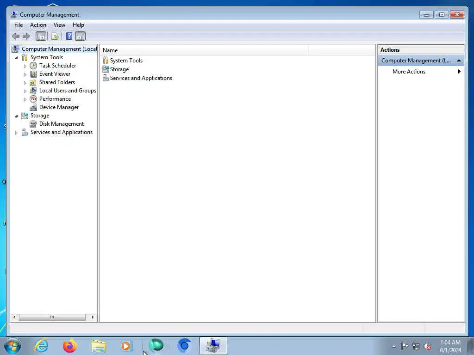Image resolution: width=474 pixels, height=355 pixels.
Task: Open Help via blue question-mark icon
Action: point(69,37)
